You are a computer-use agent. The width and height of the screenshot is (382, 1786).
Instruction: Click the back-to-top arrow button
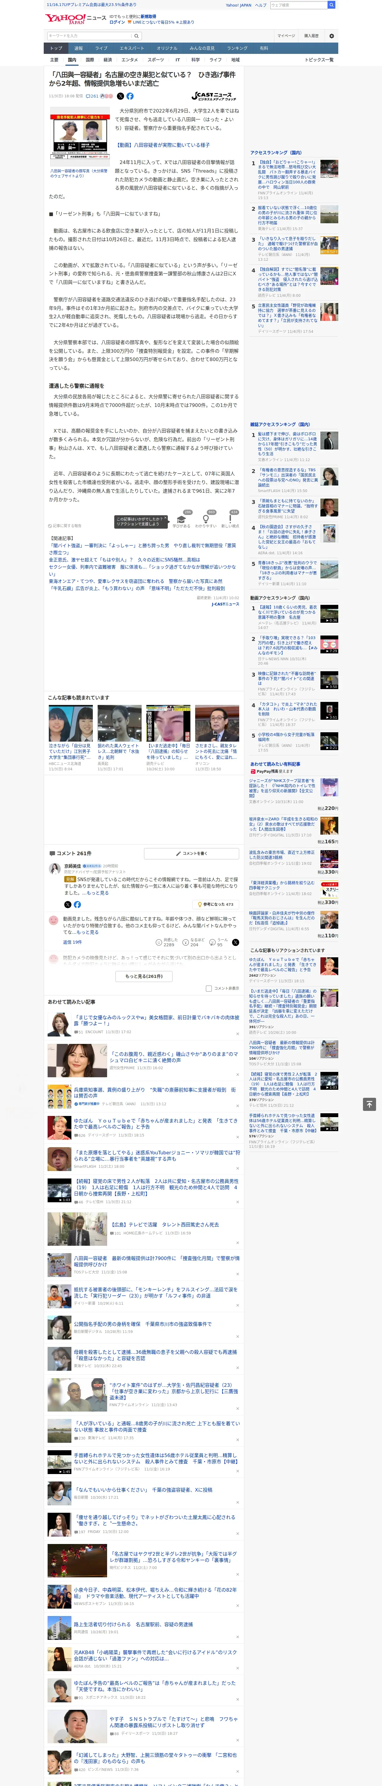(370, 1104)
